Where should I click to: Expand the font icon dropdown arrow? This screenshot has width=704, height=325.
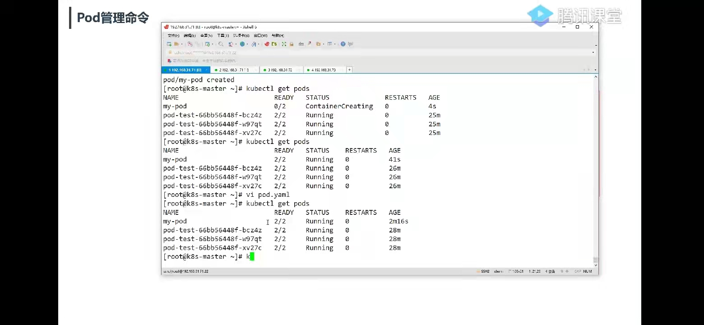coord(259,44)
